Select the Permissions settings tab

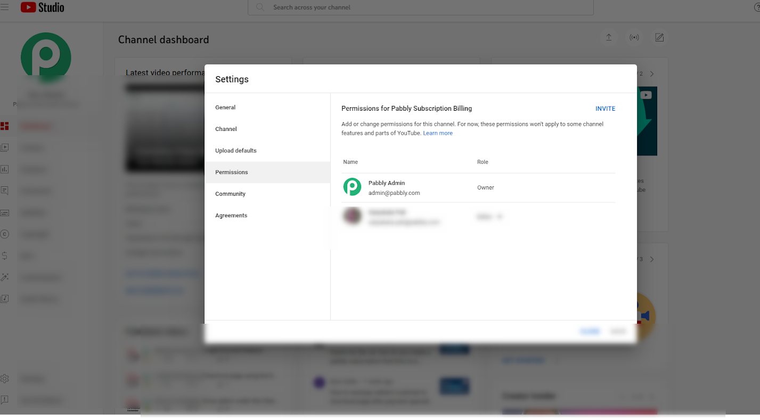click(267, 172)
